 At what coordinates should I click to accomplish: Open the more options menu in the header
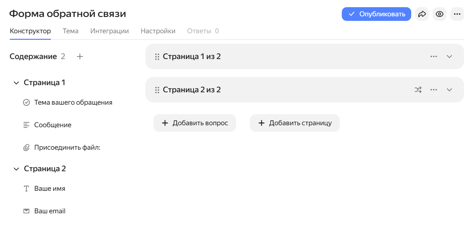click(x=457, y=14)
